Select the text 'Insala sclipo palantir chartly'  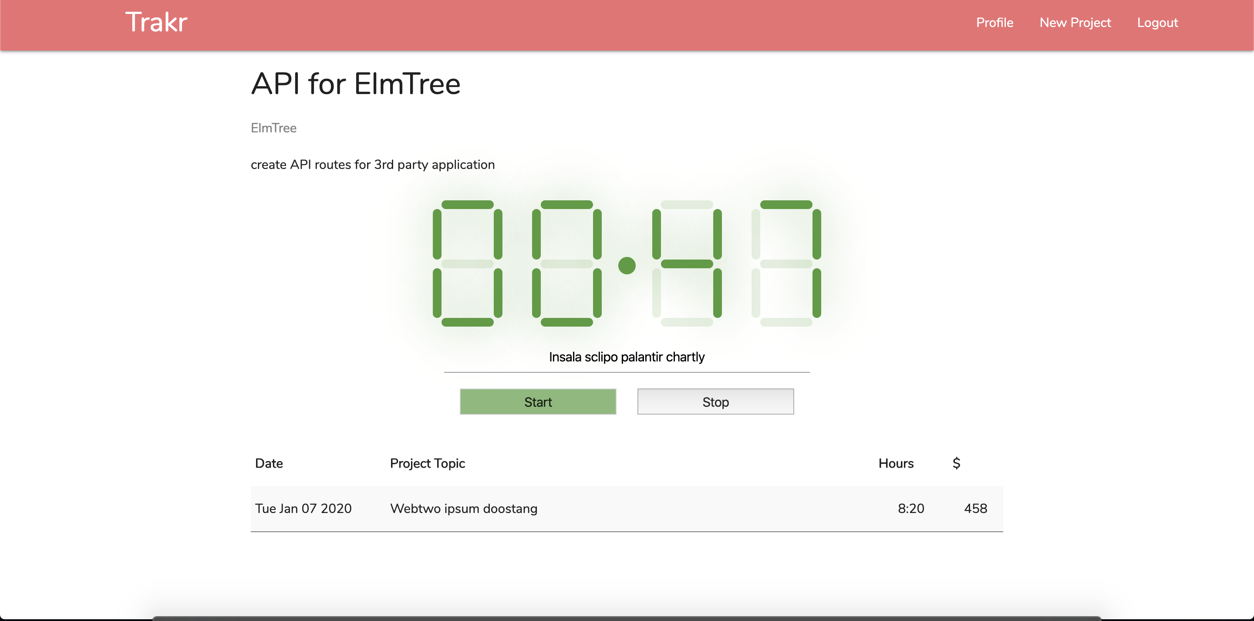627,357
